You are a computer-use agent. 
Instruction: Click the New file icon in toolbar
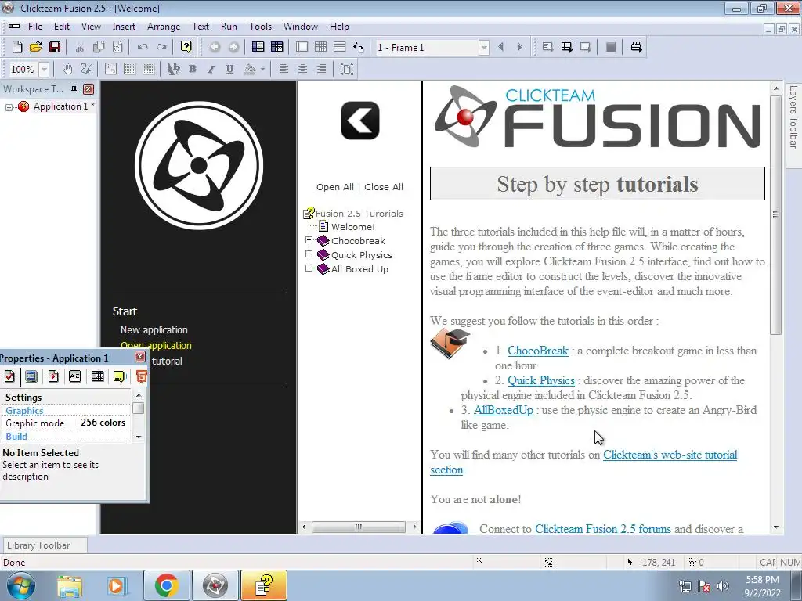(x=17, y=47)
